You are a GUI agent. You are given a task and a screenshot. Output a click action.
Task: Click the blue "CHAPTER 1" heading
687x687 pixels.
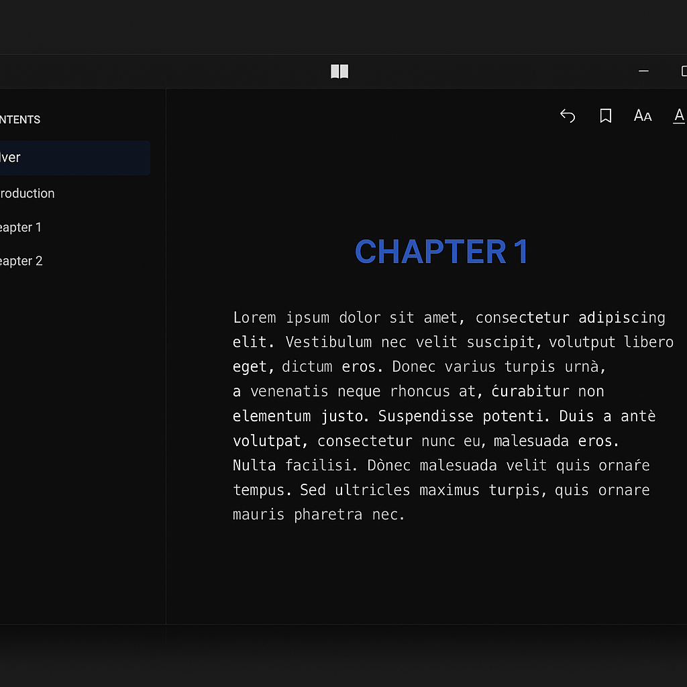point(441,252)
